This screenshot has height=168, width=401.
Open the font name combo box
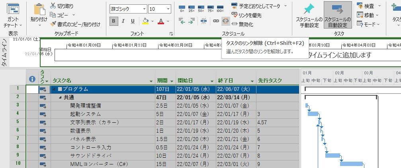click(128, 9)
